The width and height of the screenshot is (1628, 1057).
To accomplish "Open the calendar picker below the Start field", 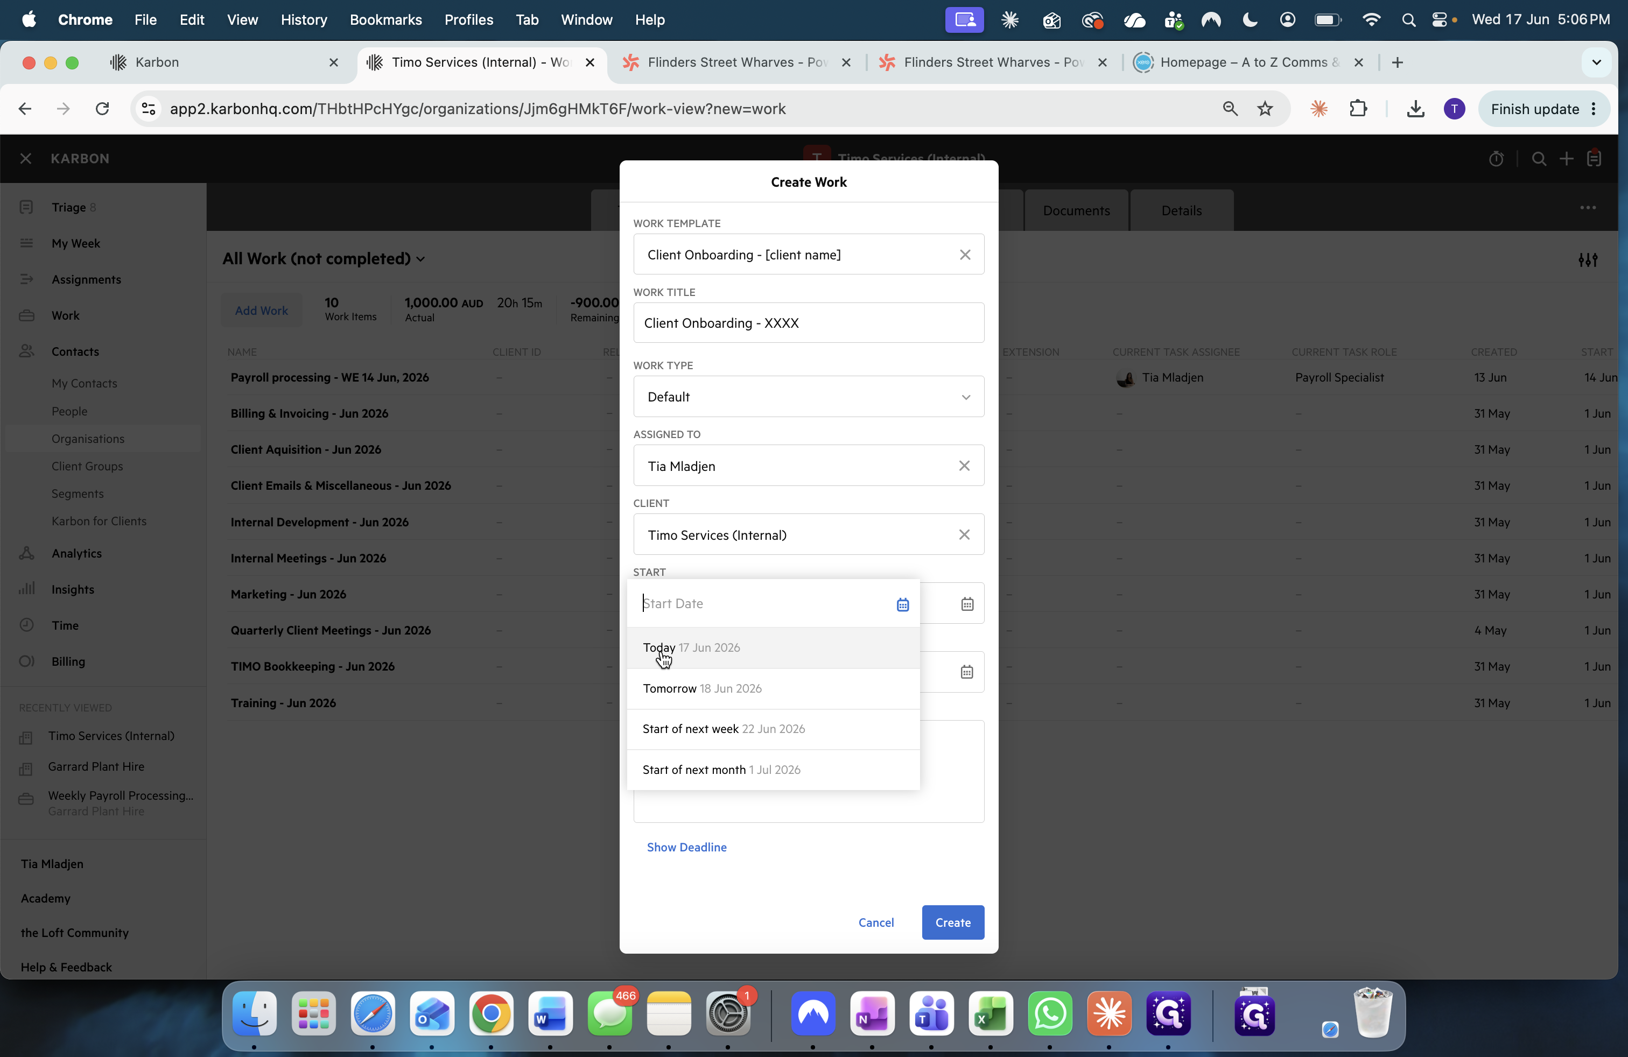I will pyautogui.click(x=967, y=672).
